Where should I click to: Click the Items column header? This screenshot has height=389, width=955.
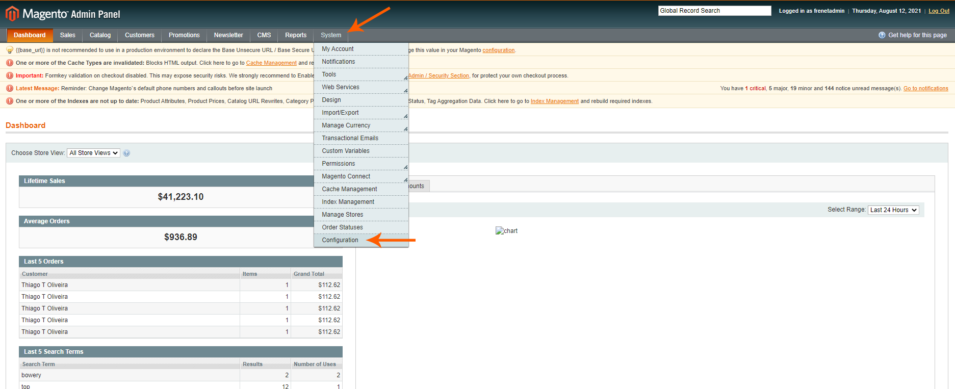click(265, 274)
